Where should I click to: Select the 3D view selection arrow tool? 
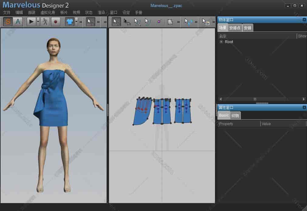click(90, 22)
